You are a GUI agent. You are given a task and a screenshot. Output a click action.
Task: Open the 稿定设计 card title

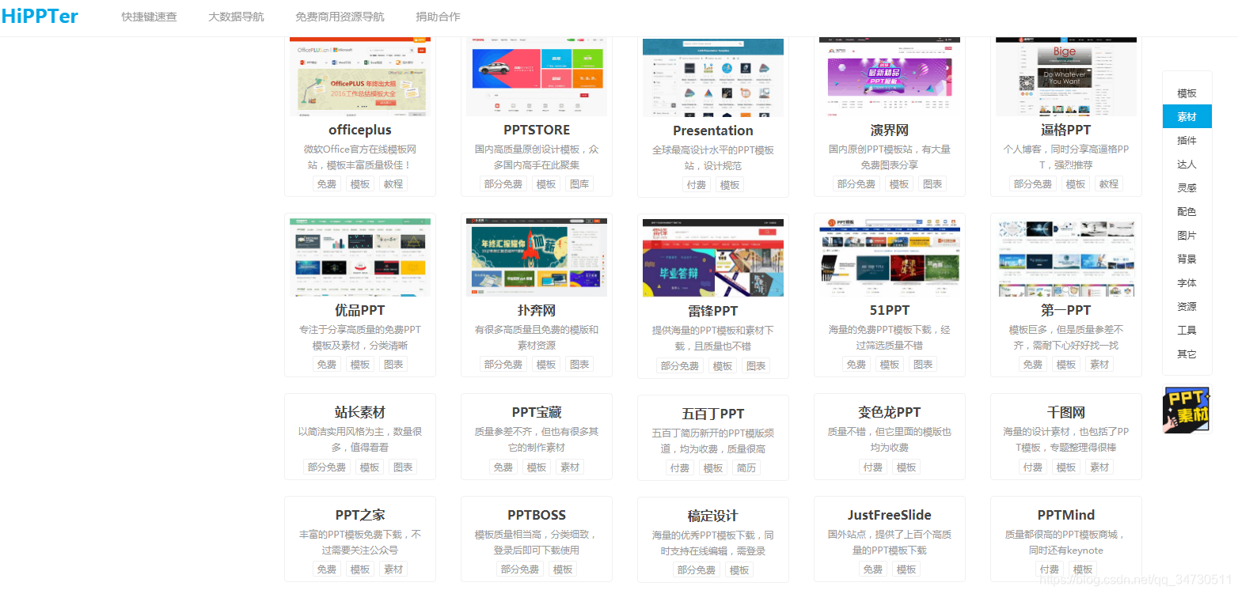[x=713, y=516]
